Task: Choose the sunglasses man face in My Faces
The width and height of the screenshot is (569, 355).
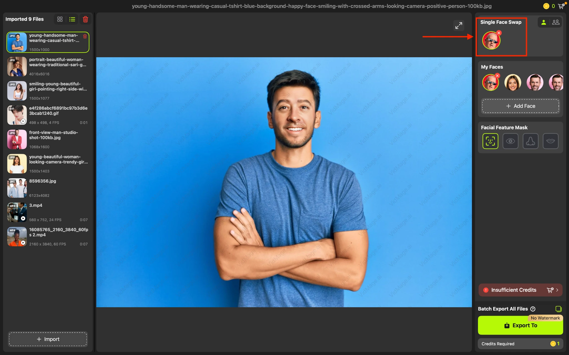Action: click(490, 83)
